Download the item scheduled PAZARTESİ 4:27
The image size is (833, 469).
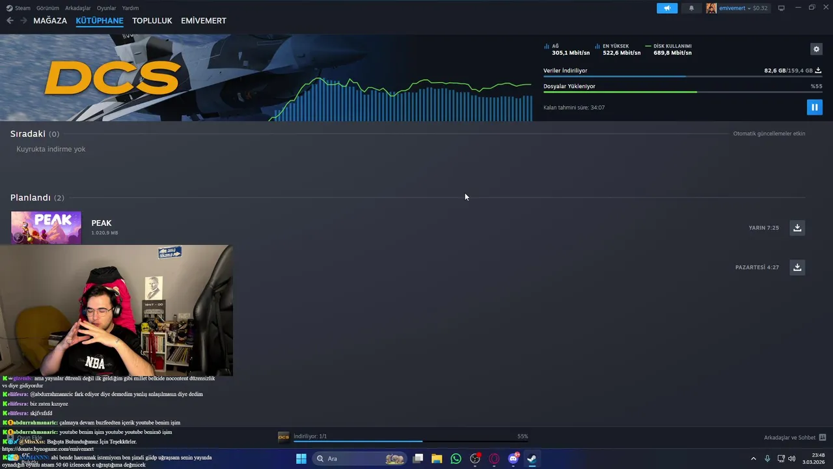click(797, 267)
